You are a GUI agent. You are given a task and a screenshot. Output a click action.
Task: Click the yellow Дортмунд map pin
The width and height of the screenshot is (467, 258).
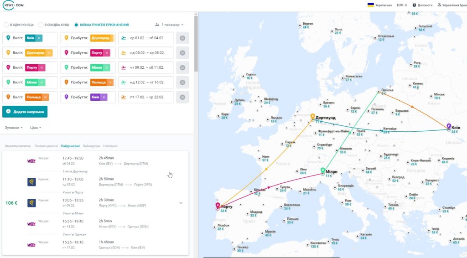pos(312,116)
